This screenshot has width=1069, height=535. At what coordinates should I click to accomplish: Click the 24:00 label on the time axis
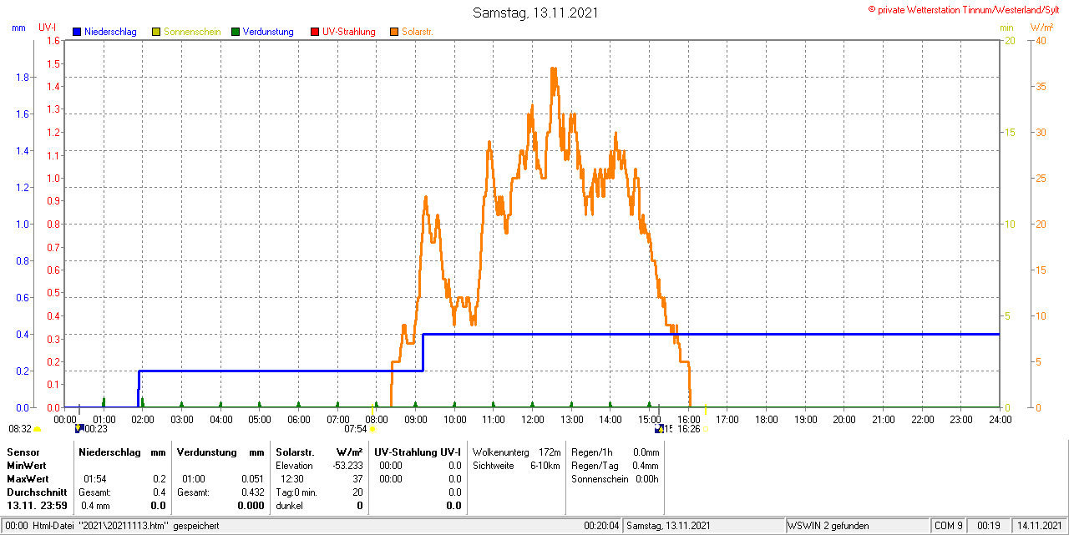click(x=1000, y=419)
